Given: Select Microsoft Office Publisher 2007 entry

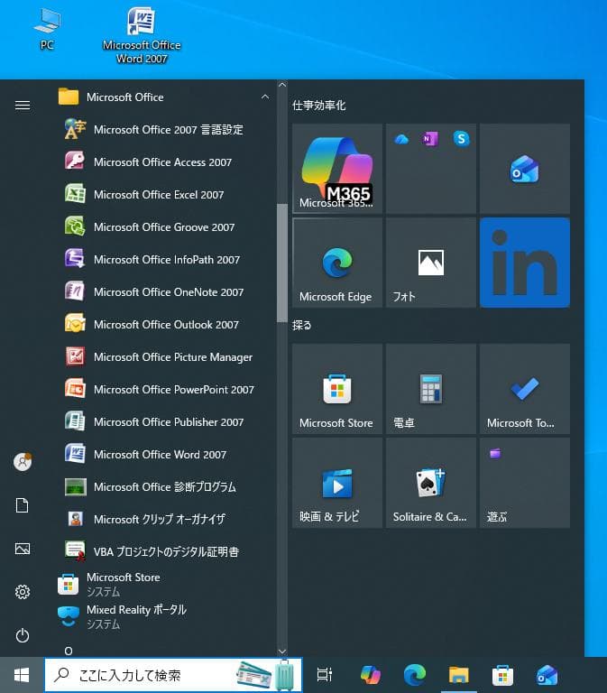Looking at the screenshot, I should pyautogui.click(x=168, y=422).
